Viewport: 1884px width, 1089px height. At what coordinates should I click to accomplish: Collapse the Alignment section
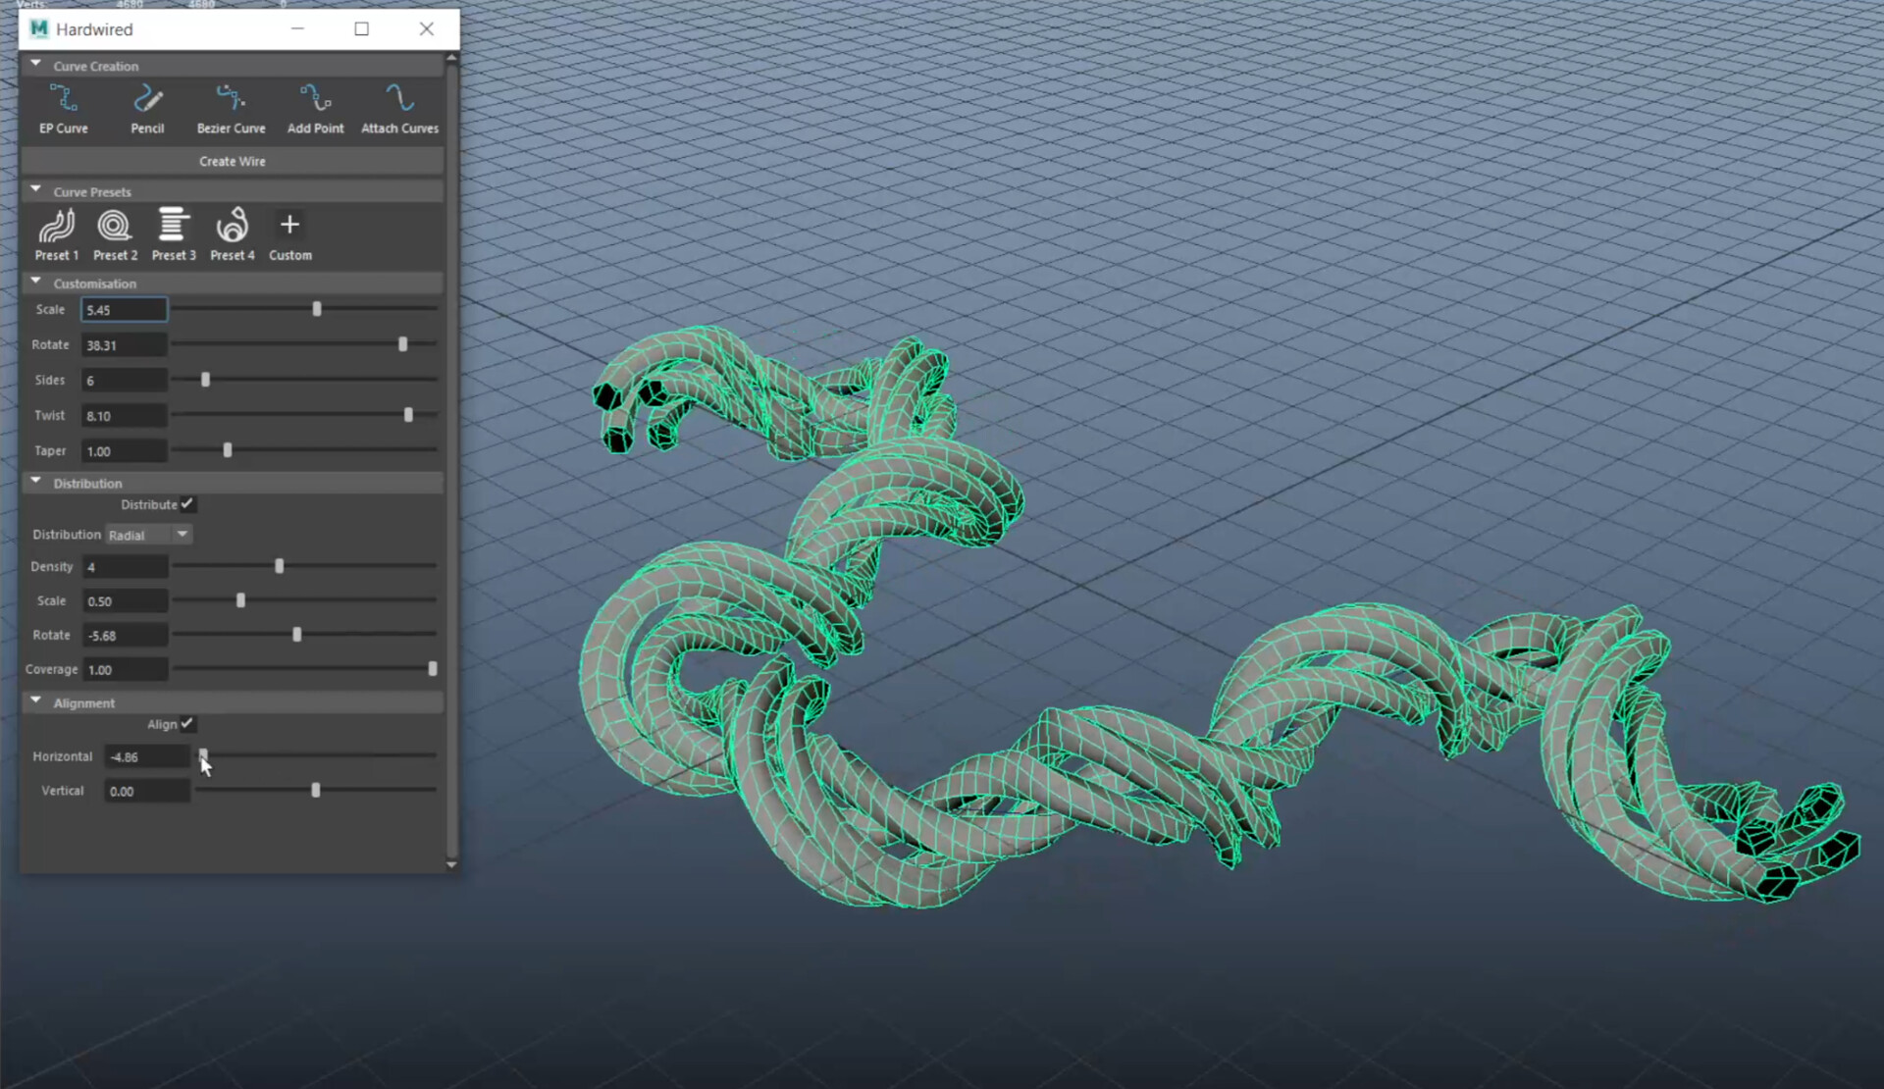coord(36,702)
